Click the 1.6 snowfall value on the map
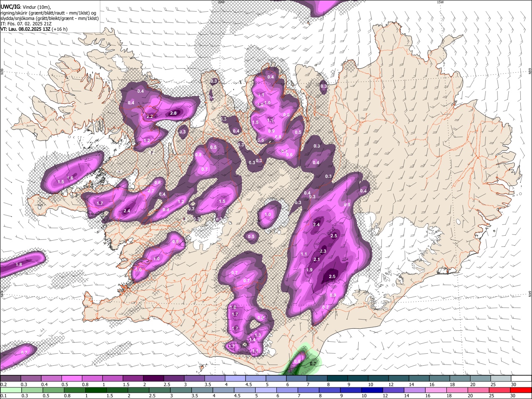This screenshot has height=399, width=532. [70, 178]
